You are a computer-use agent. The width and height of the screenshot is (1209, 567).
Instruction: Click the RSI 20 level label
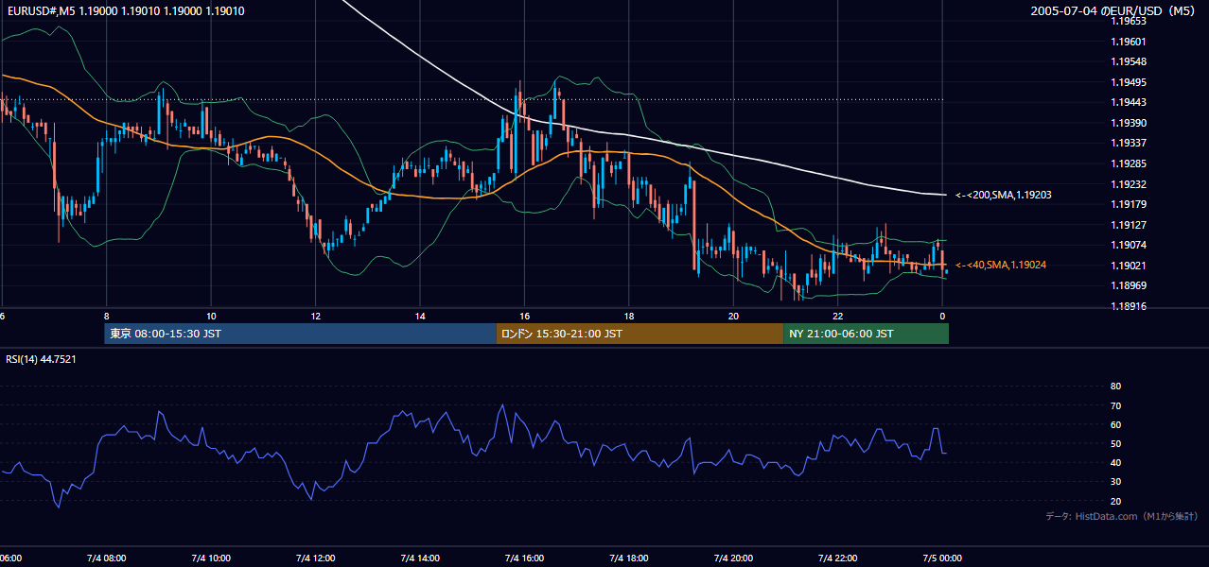(1115, 501)
